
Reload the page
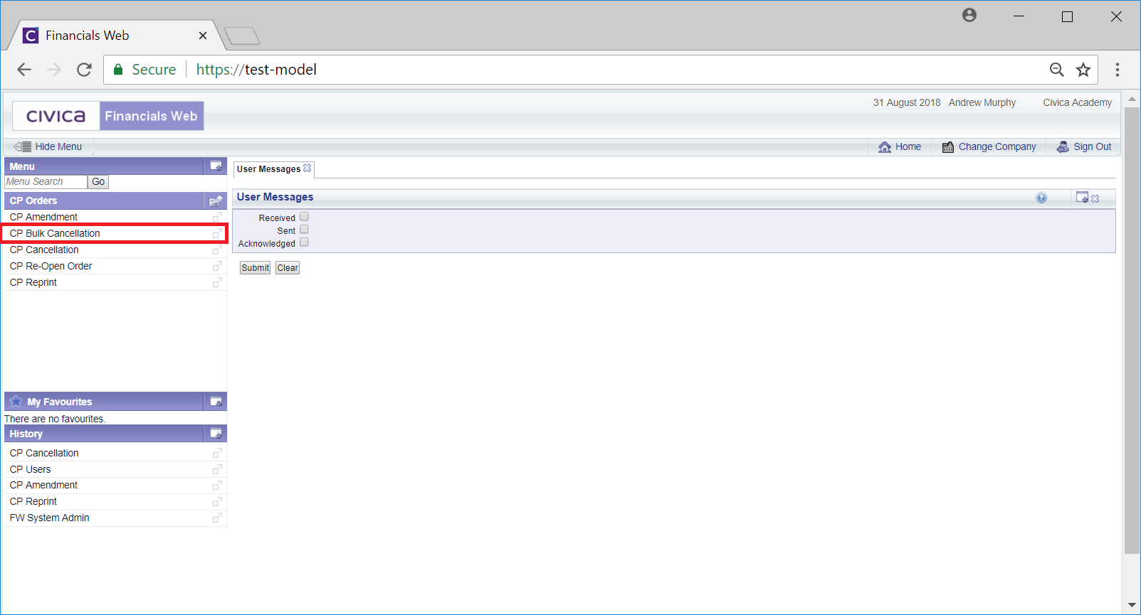(x=84, y=70)
